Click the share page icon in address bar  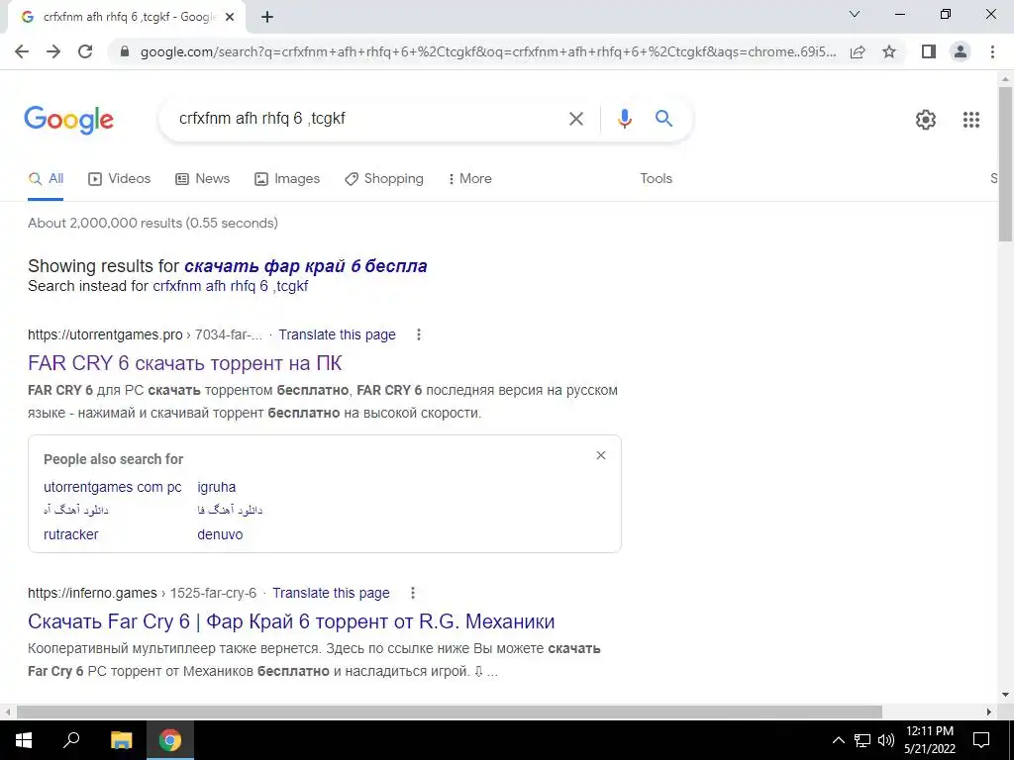pos(858,51)
